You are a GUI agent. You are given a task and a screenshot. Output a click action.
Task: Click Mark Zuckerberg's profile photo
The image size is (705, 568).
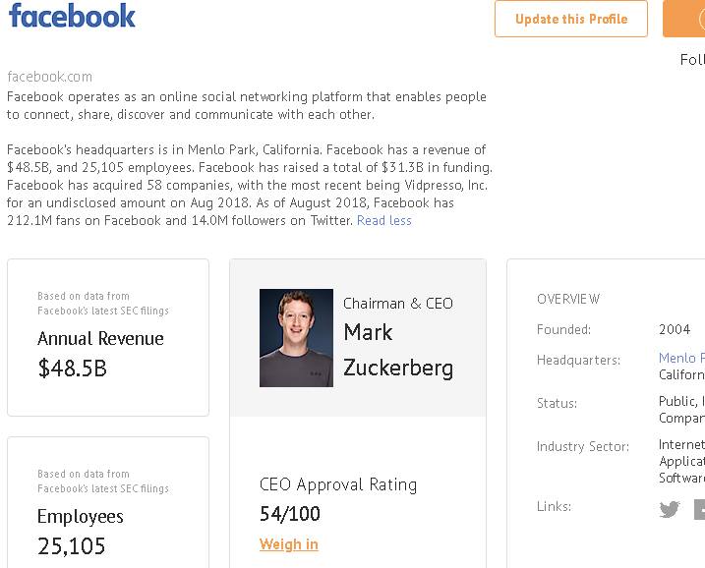[296, 337]
